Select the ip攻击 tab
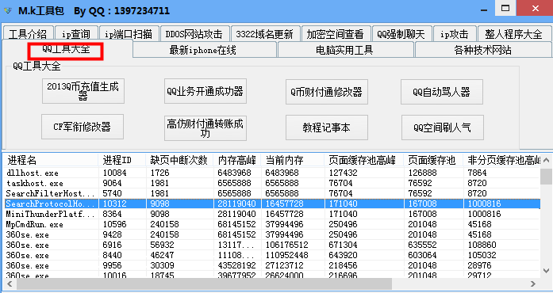 click(x=455, y=34)
